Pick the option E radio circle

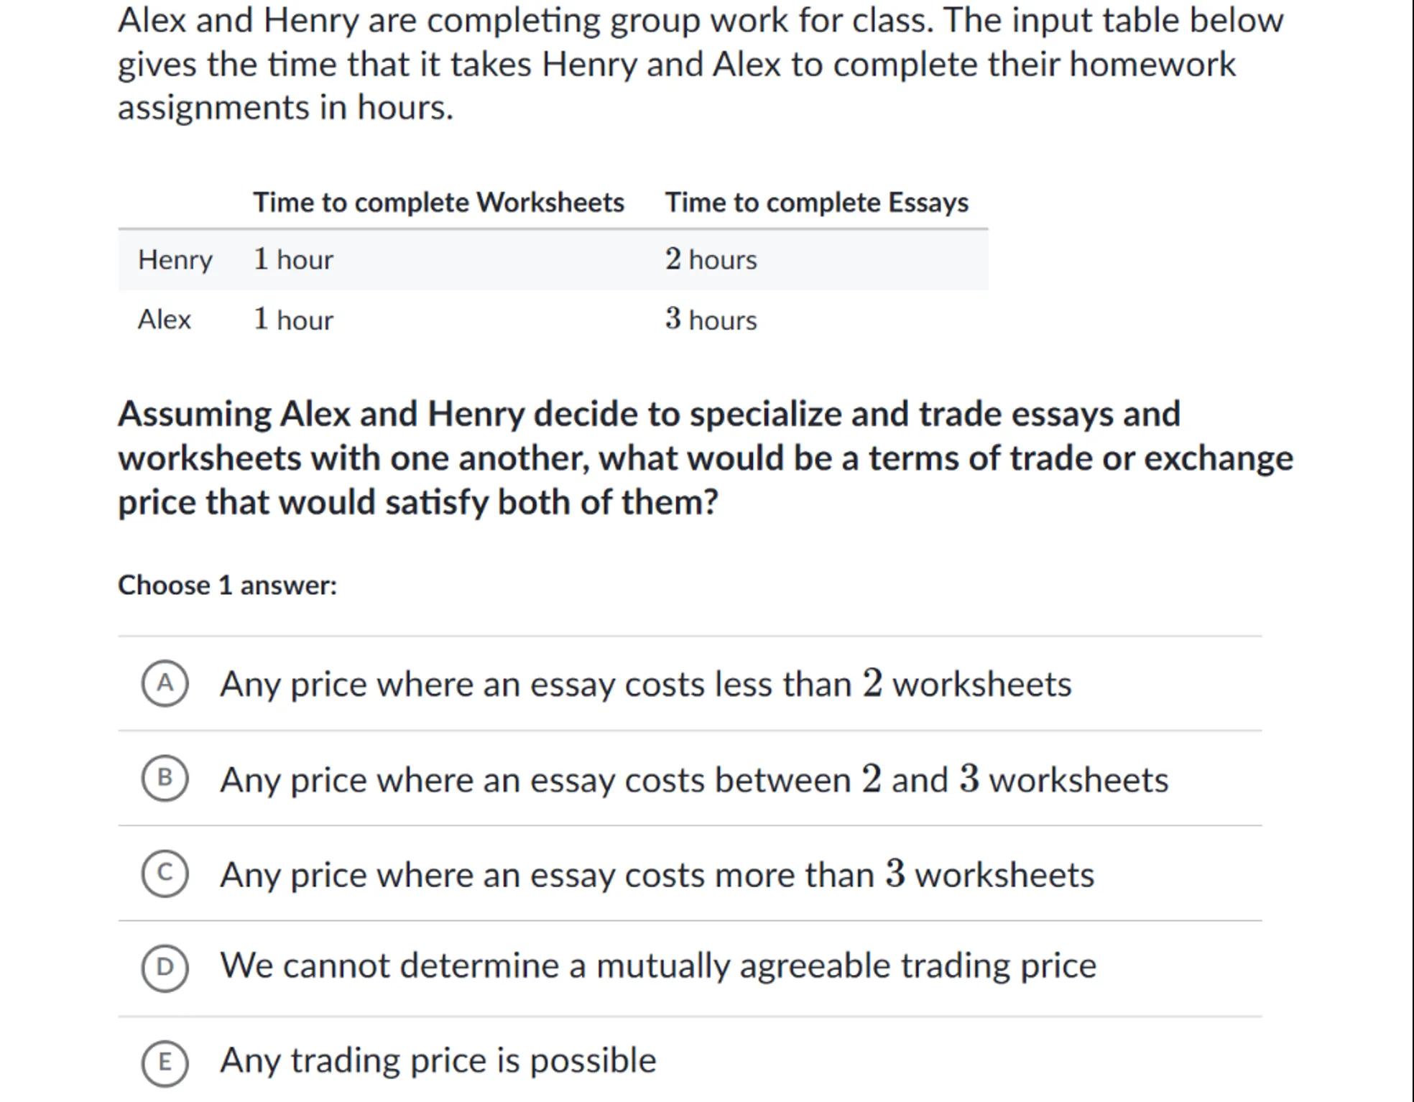tap(165, 1062)
